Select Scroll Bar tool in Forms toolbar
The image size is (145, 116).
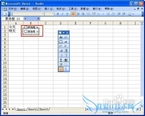(61, 60)
